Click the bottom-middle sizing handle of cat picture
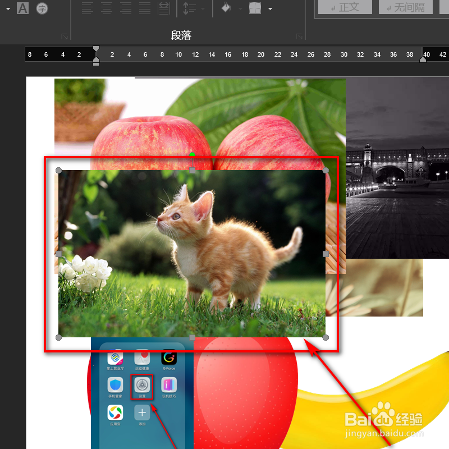 point(192,338)
